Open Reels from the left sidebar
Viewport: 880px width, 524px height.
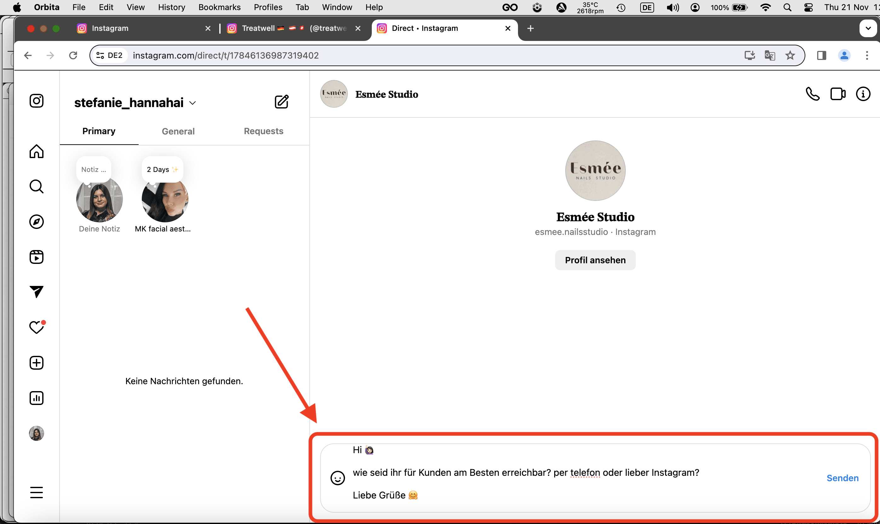pos(36,257)
